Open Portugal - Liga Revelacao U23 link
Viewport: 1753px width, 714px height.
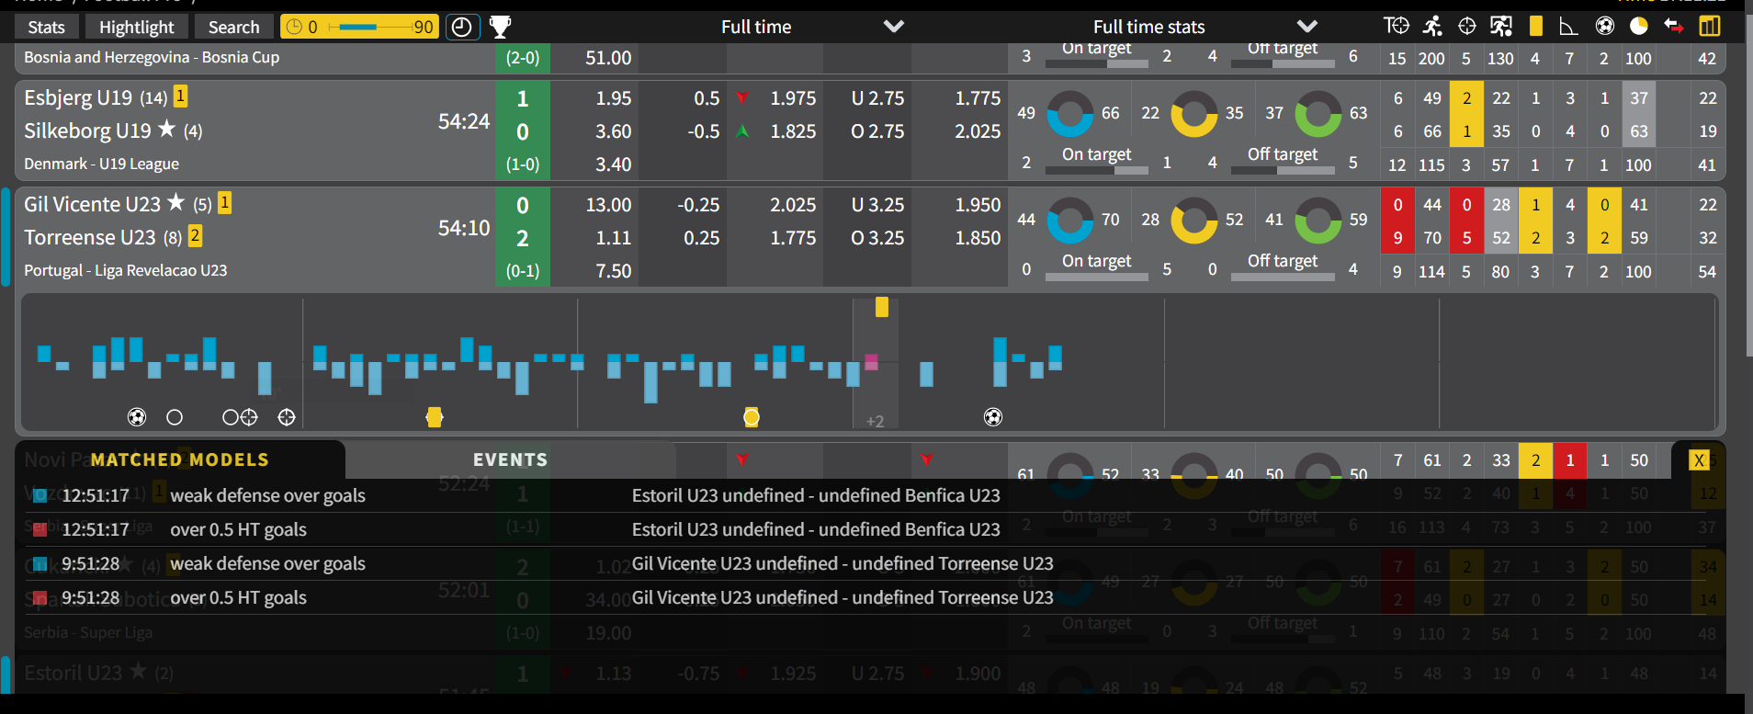pyautogui.click(x=125, y=270)
